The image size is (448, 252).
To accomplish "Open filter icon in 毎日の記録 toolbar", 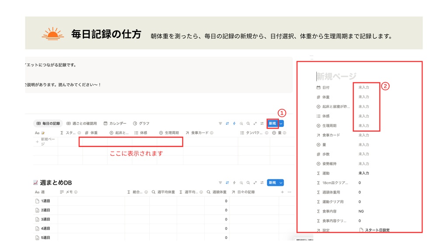I will [x=220, y=123].
